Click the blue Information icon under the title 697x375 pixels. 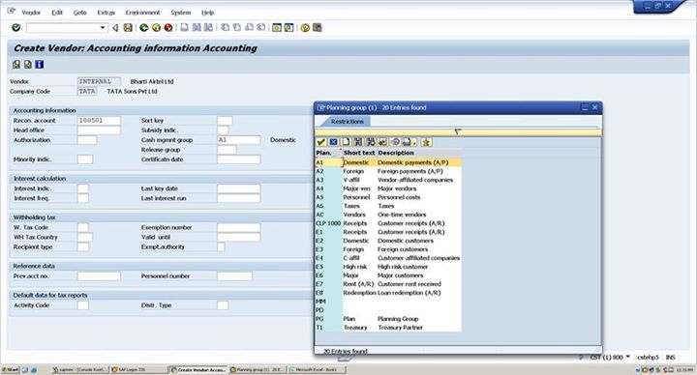pyautogui.click(x=39, y=65)
